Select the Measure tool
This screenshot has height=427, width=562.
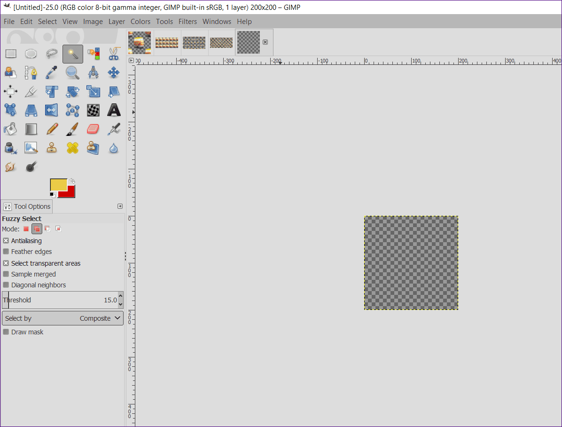93,73
